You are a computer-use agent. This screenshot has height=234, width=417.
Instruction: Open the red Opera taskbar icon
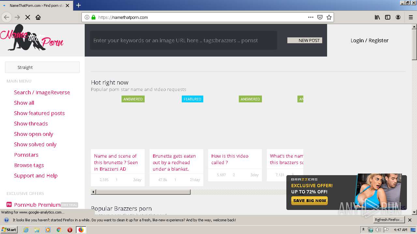tap(70, 230)
